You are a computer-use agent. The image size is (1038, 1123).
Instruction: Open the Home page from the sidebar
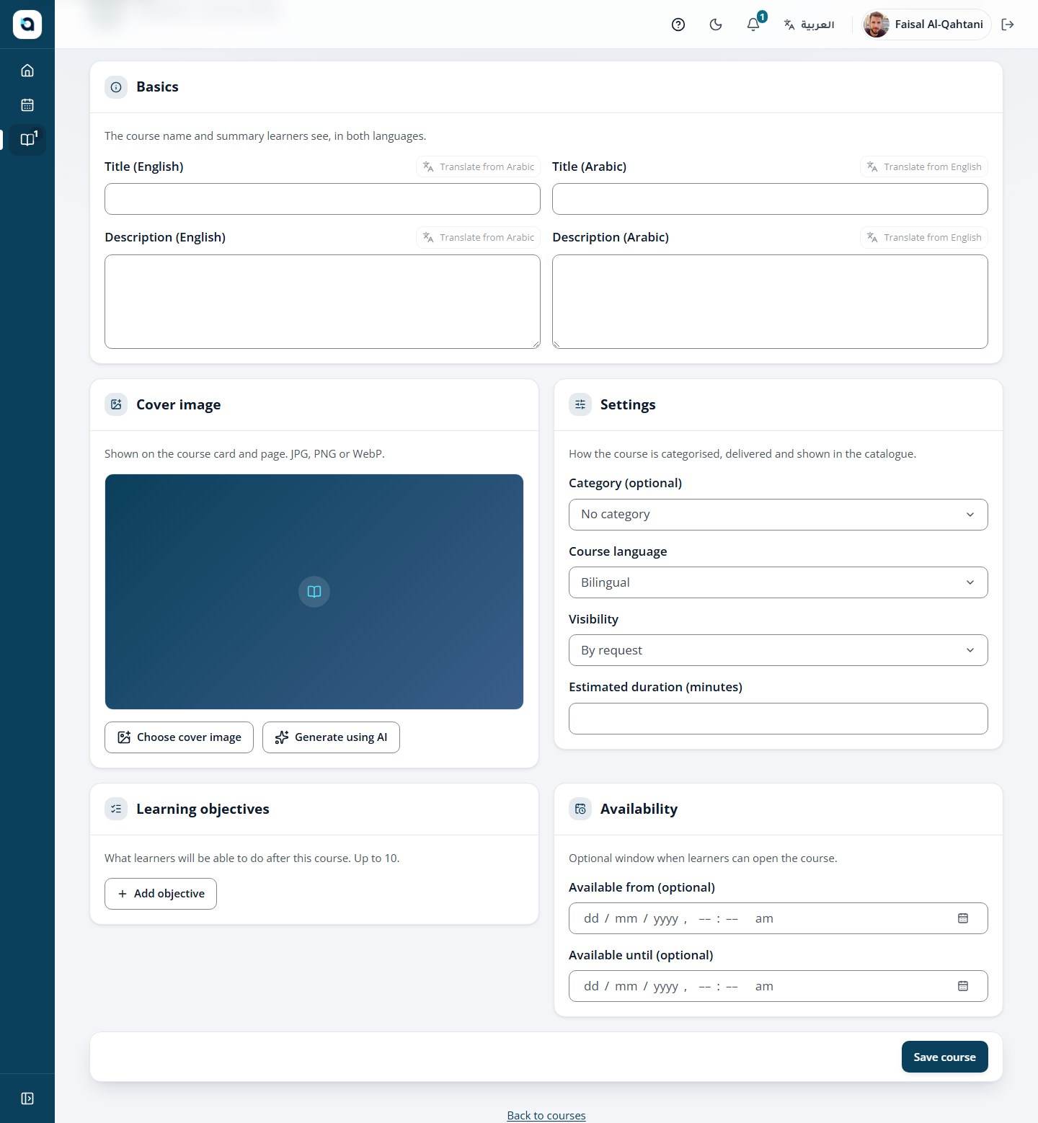click(27, 71)
